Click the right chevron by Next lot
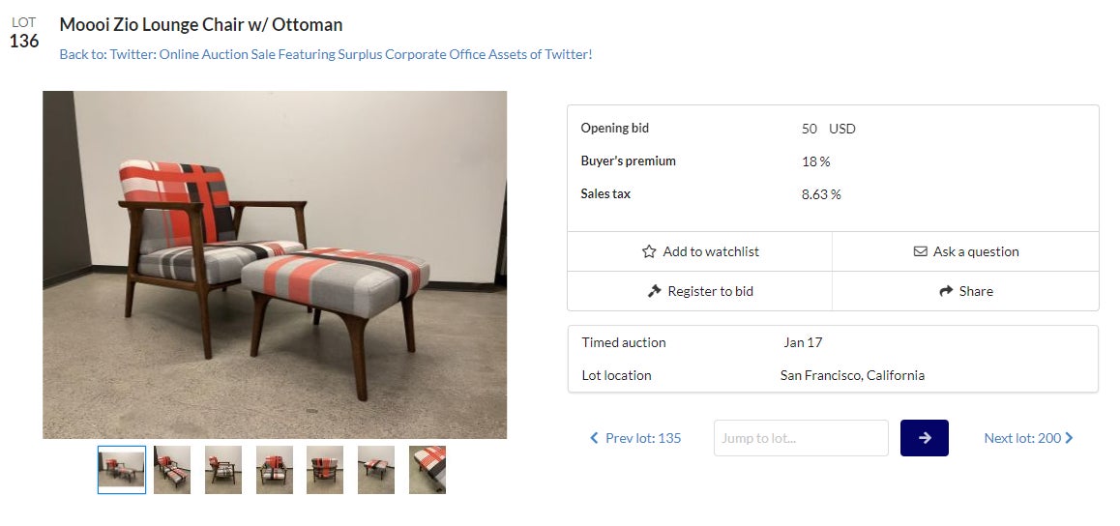Viewport: 1120px width, 526px height. pos(1069,438)
